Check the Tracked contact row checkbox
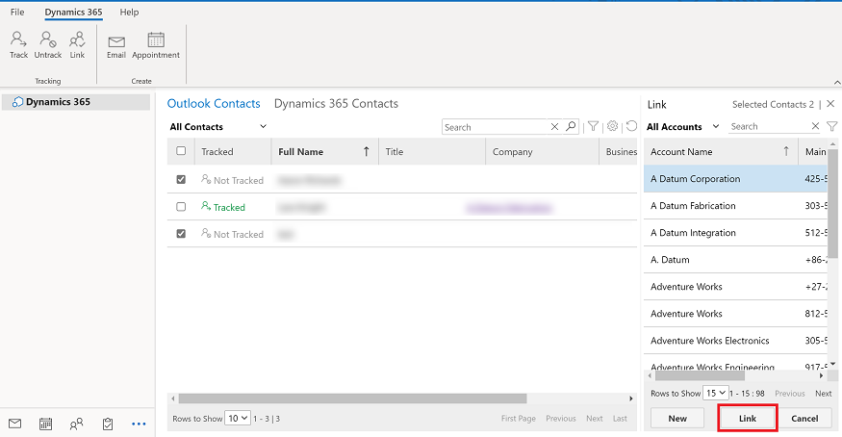Viewport: 842px width, 437px height. point(181,207)
